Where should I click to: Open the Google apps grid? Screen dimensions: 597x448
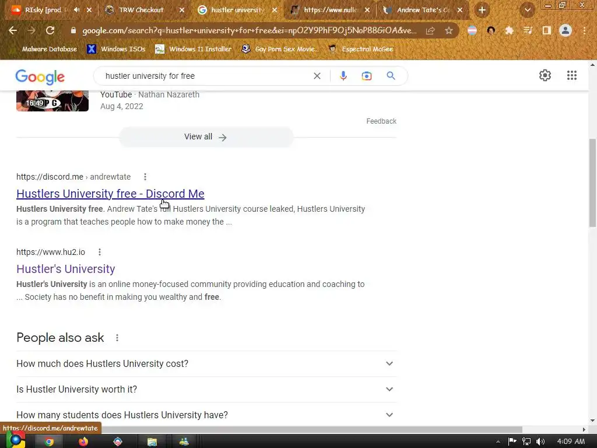571,75
